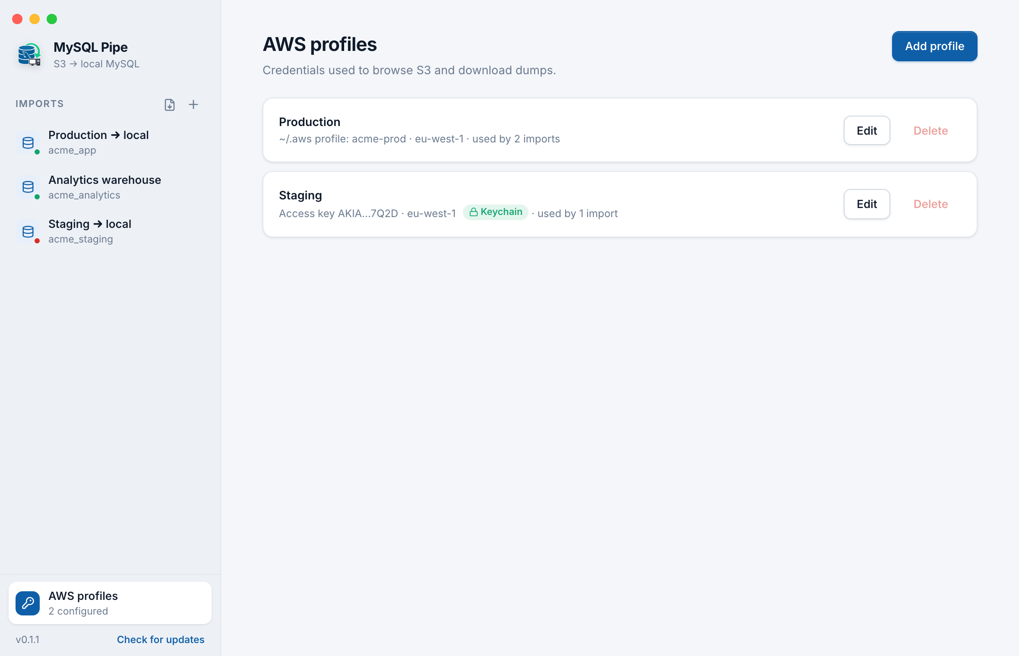1019x656 pixels.
Task: Click the acme-prod profile details text
Action: pyautogui.click(x=419, y=139)
